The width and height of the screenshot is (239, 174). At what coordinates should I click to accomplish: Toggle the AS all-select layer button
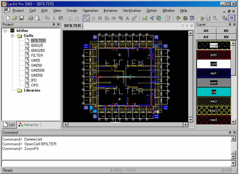coord(206,31)
